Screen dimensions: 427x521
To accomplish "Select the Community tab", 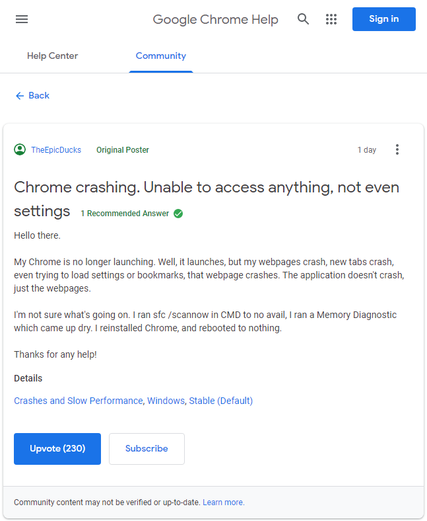I will (x=161, y=56).
